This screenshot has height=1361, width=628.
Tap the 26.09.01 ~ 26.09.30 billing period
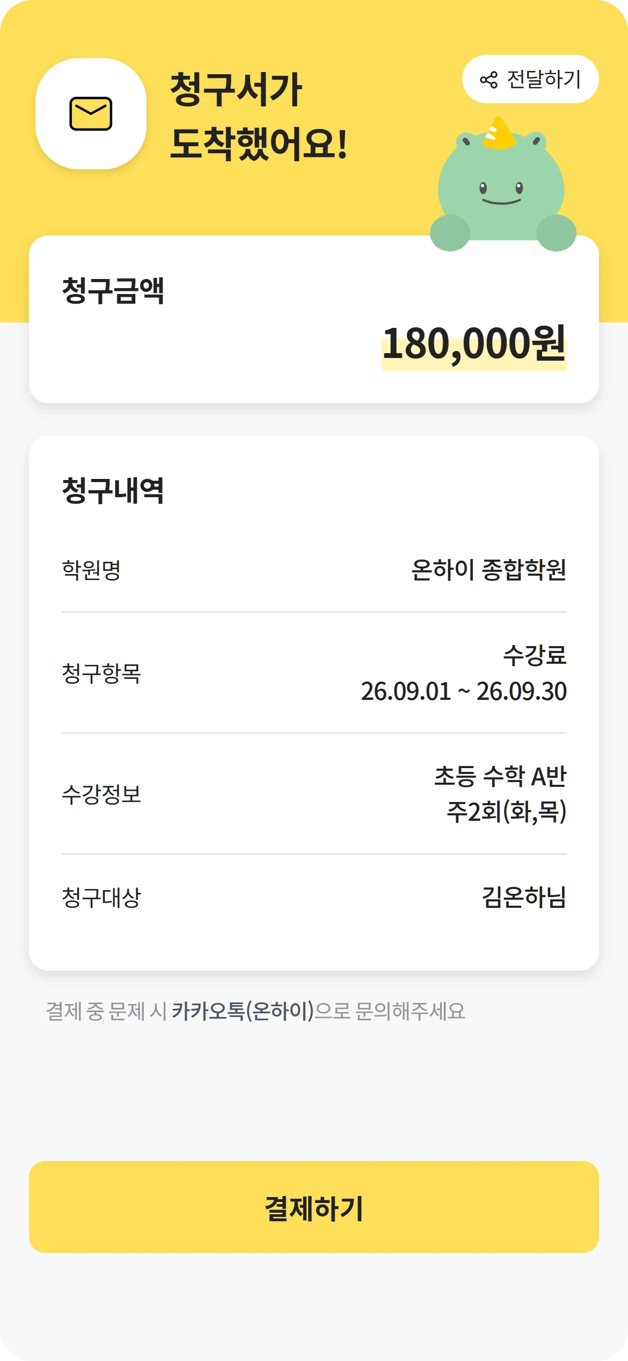click(x=464, y=691)
